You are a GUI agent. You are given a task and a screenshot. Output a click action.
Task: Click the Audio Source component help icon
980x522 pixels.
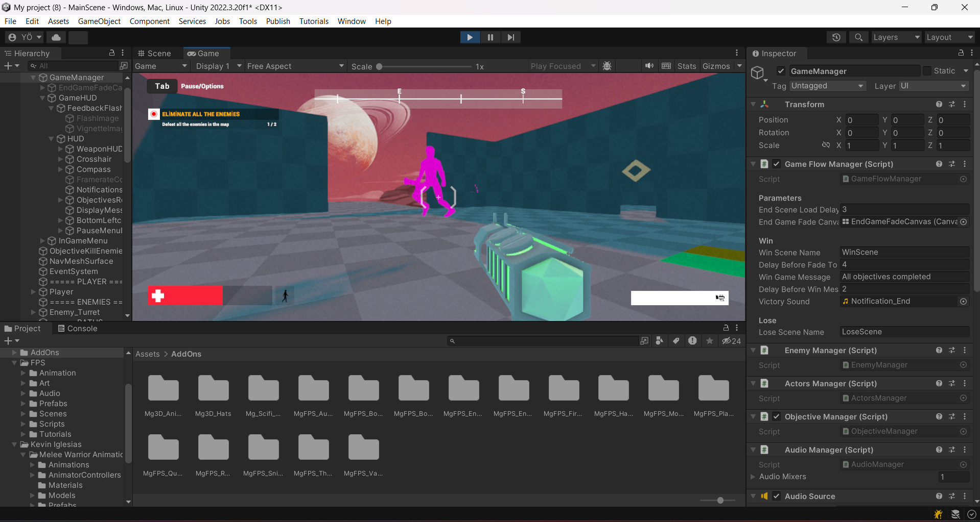click(939, 496)
